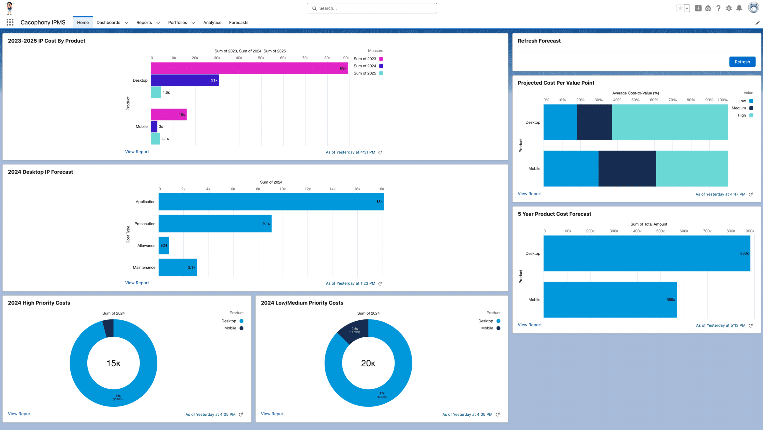Open the user profile avatar
Viewport: 763px width, 430px height.
pos(753,8)
